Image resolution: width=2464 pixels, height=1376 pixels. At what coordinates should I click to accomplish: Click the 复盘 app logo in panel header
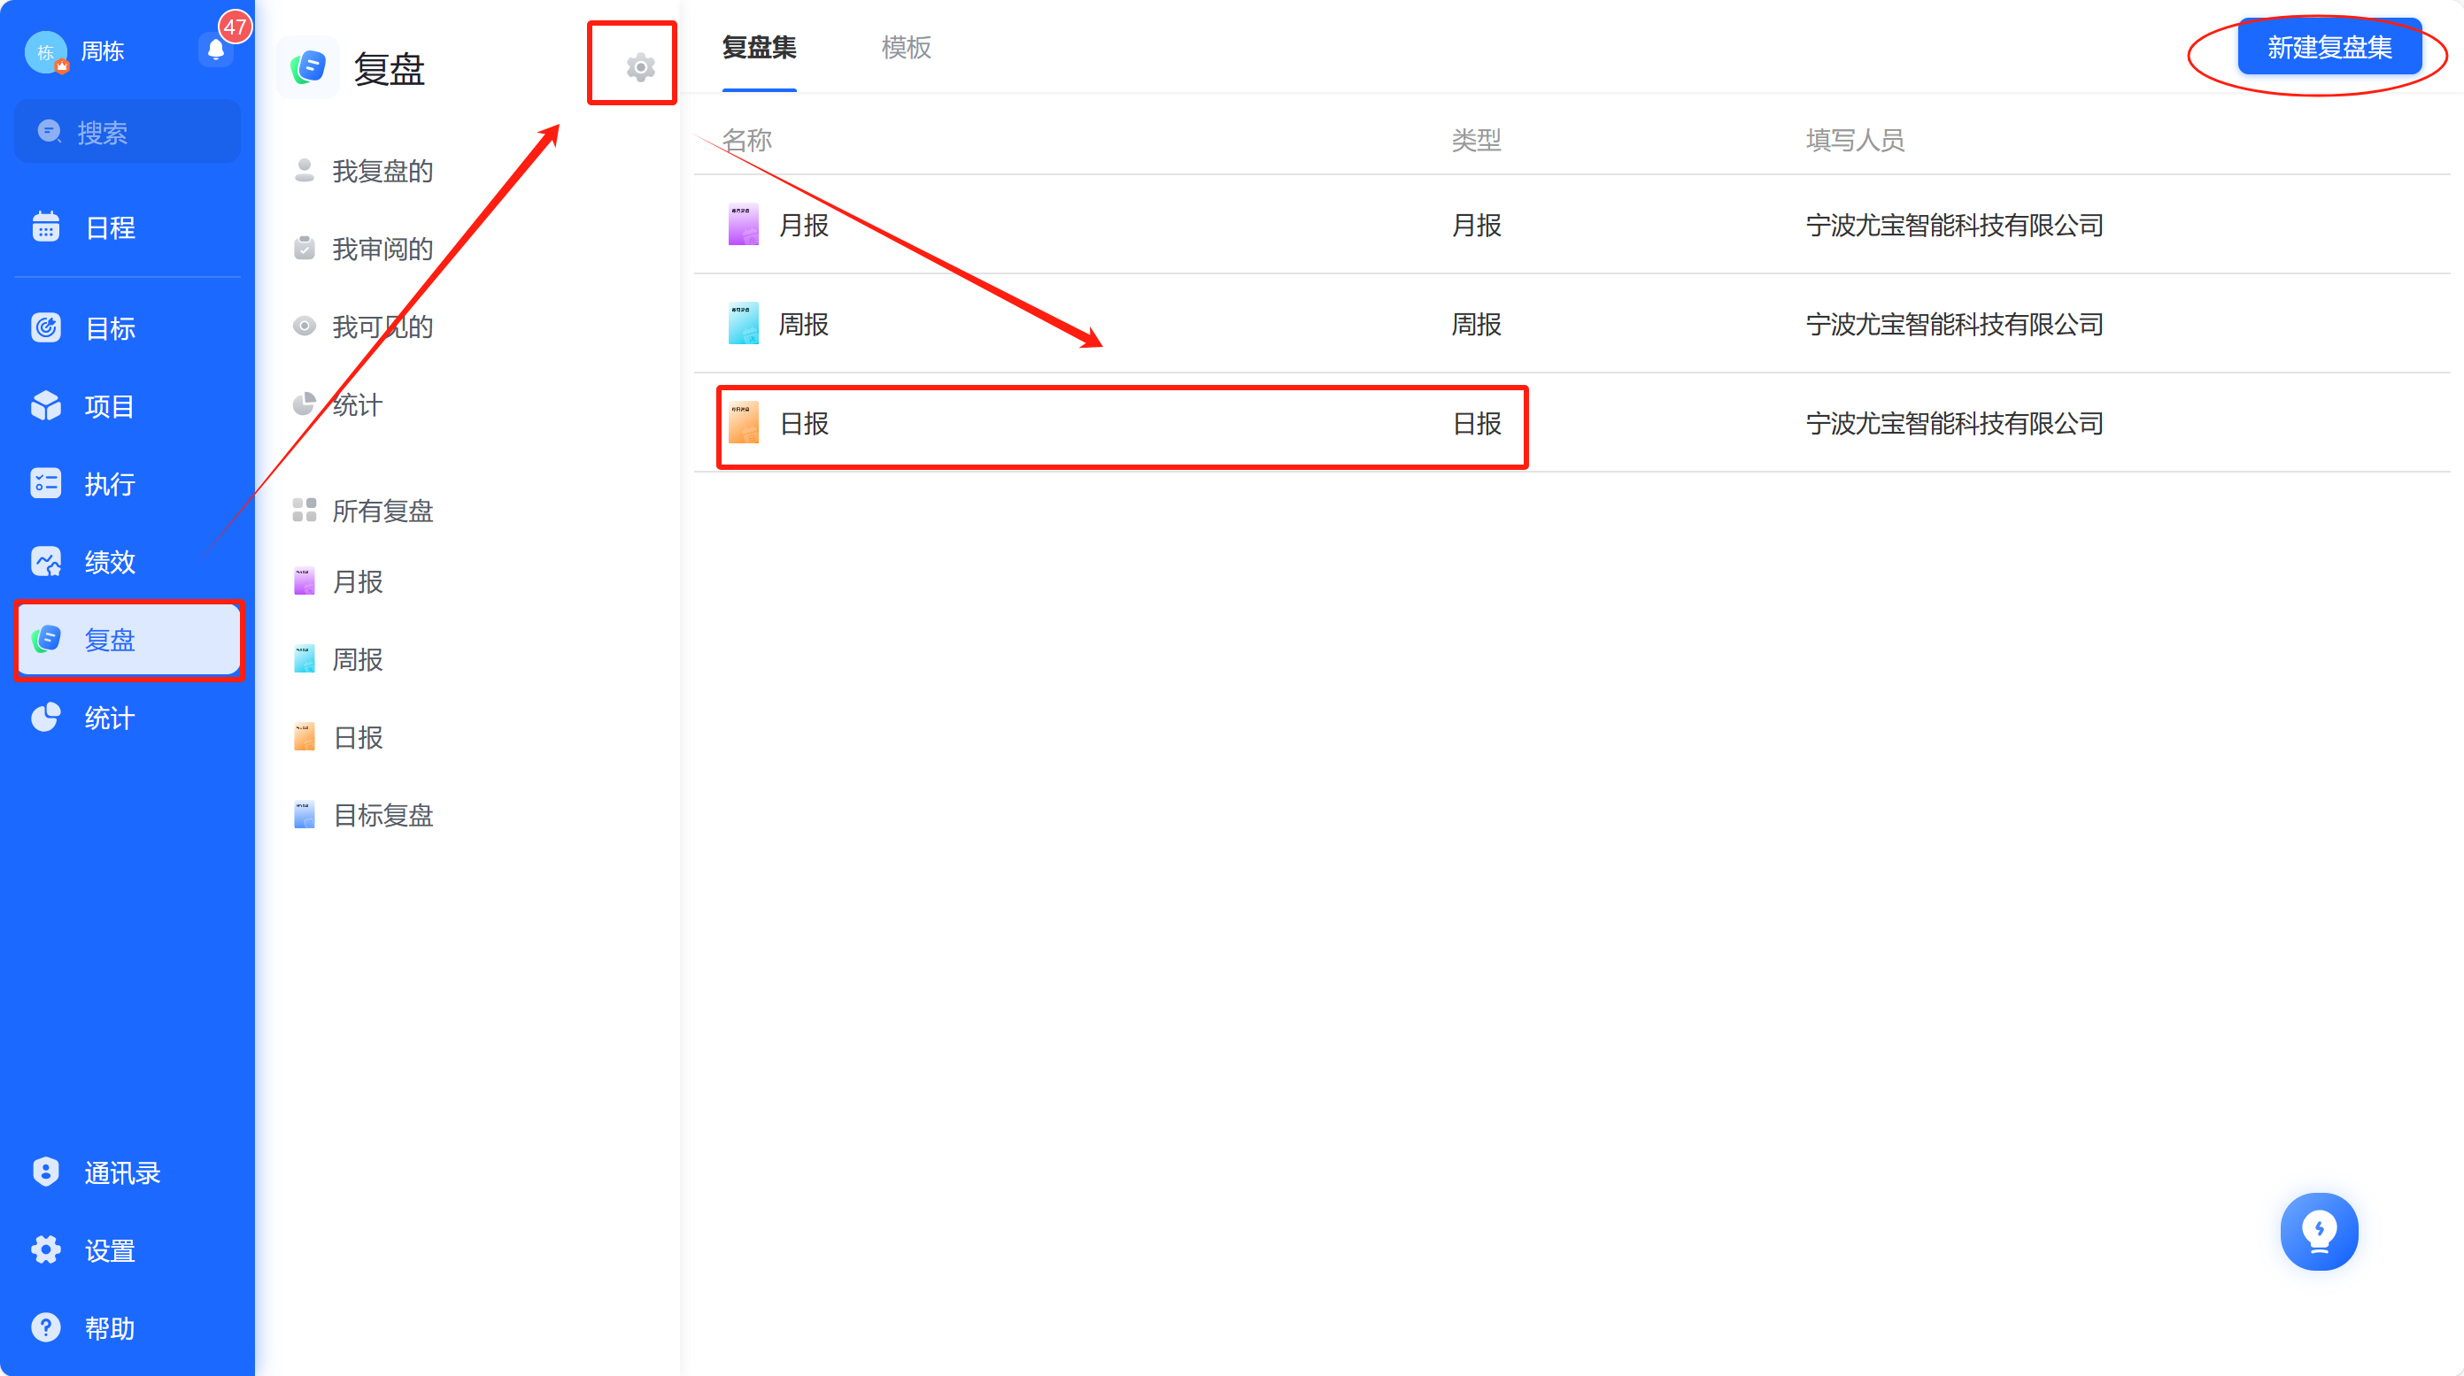308,68
